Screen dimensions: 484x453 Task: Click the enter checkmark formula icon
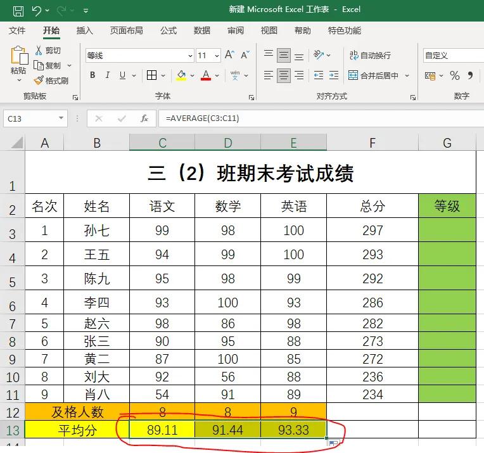[x=122, y=118]
